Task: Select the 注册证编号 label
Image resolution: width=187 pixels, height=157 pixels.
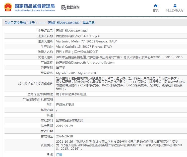Action: click(45, 31)
